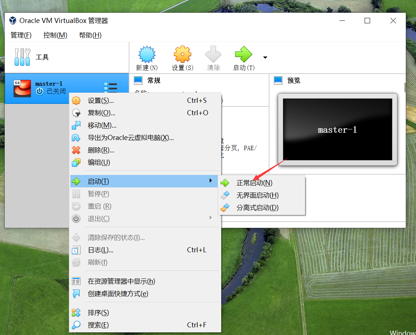Click the Ctrl+S shortcut label
Viewport: 416px width, 335px height.
point(197,101)
